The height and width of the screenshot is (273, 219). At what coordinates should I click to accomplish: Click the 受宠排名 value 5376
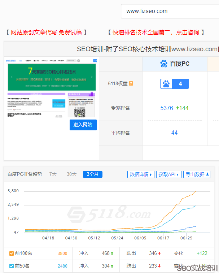pyautogui.click(x=167, y=108)
